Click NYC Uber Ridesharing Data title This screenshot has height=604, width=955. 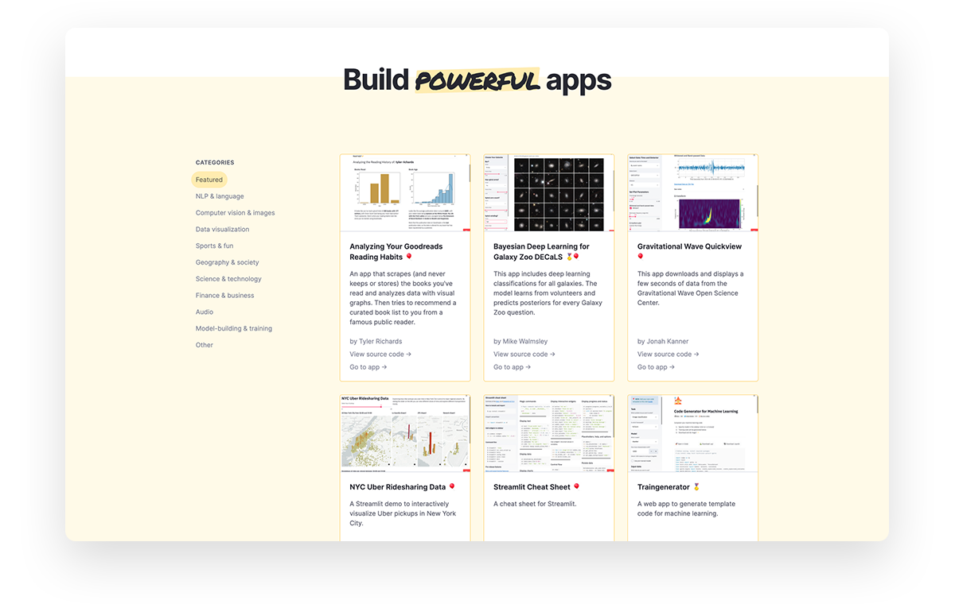[x=398, y=487]
